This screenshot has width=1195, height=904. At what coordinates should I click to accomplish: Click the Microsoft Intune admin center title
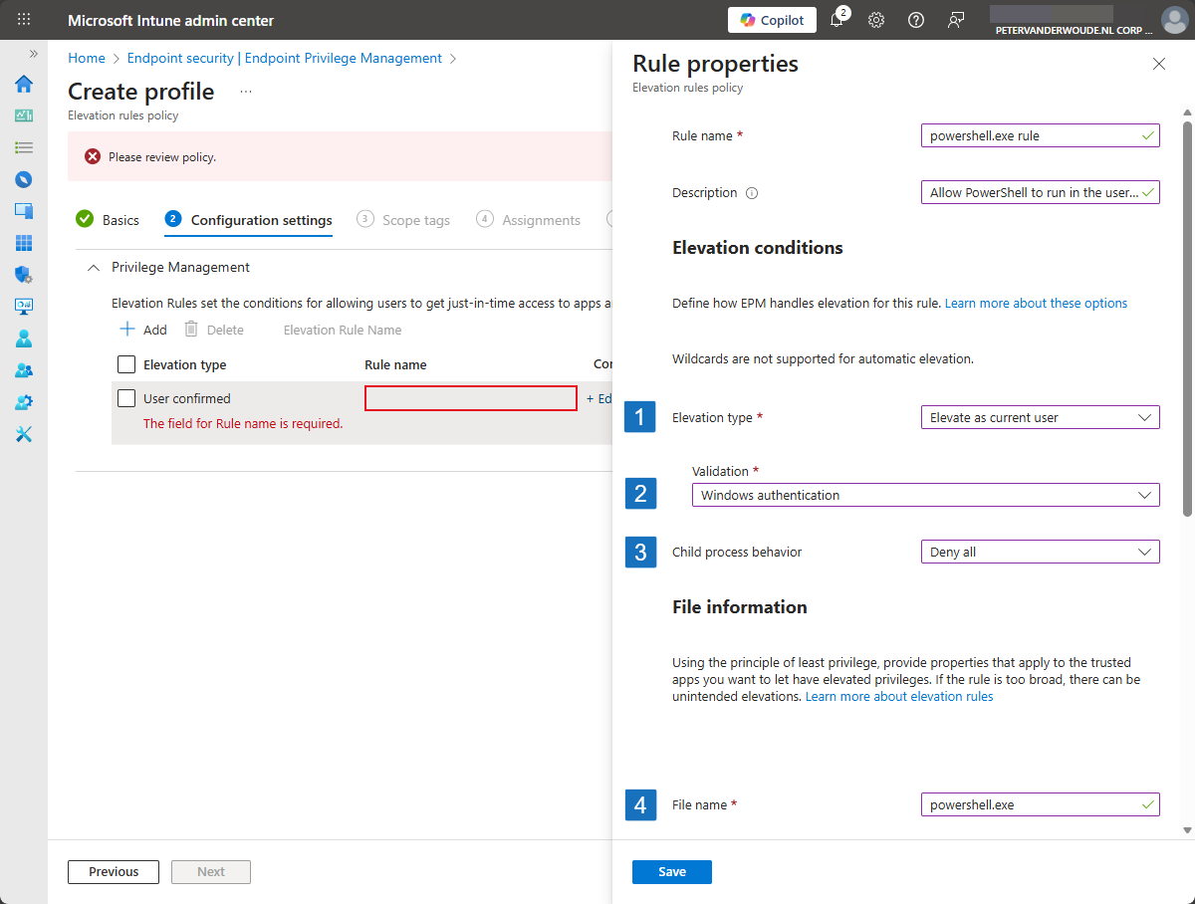tap(170, 20)
